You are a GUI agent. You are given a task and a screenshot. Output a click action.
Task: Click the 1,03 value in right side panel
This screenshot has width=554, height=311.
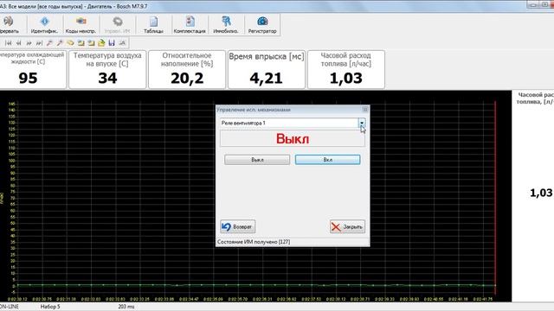541,193
